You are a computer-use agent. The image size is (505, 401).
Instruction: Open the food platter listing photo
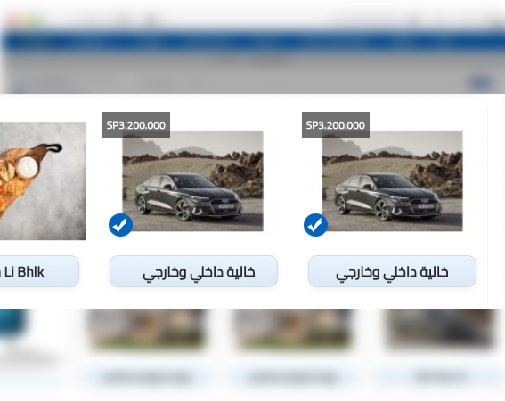(42, 180)
